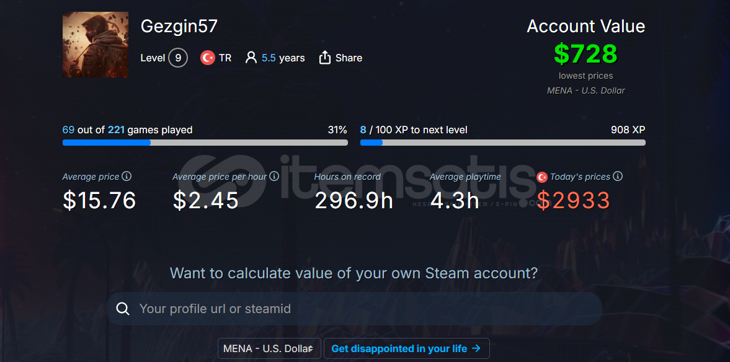Click the Share text link
This screenshot has width=730, height=362.
coord(349,58)
